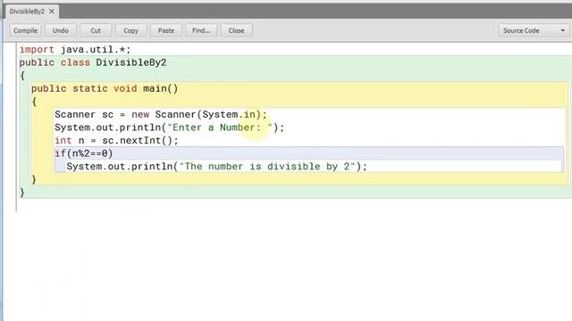Cut the selected text
The width and height of the screenshot is (572, 321).
click(x=96, y=30)
